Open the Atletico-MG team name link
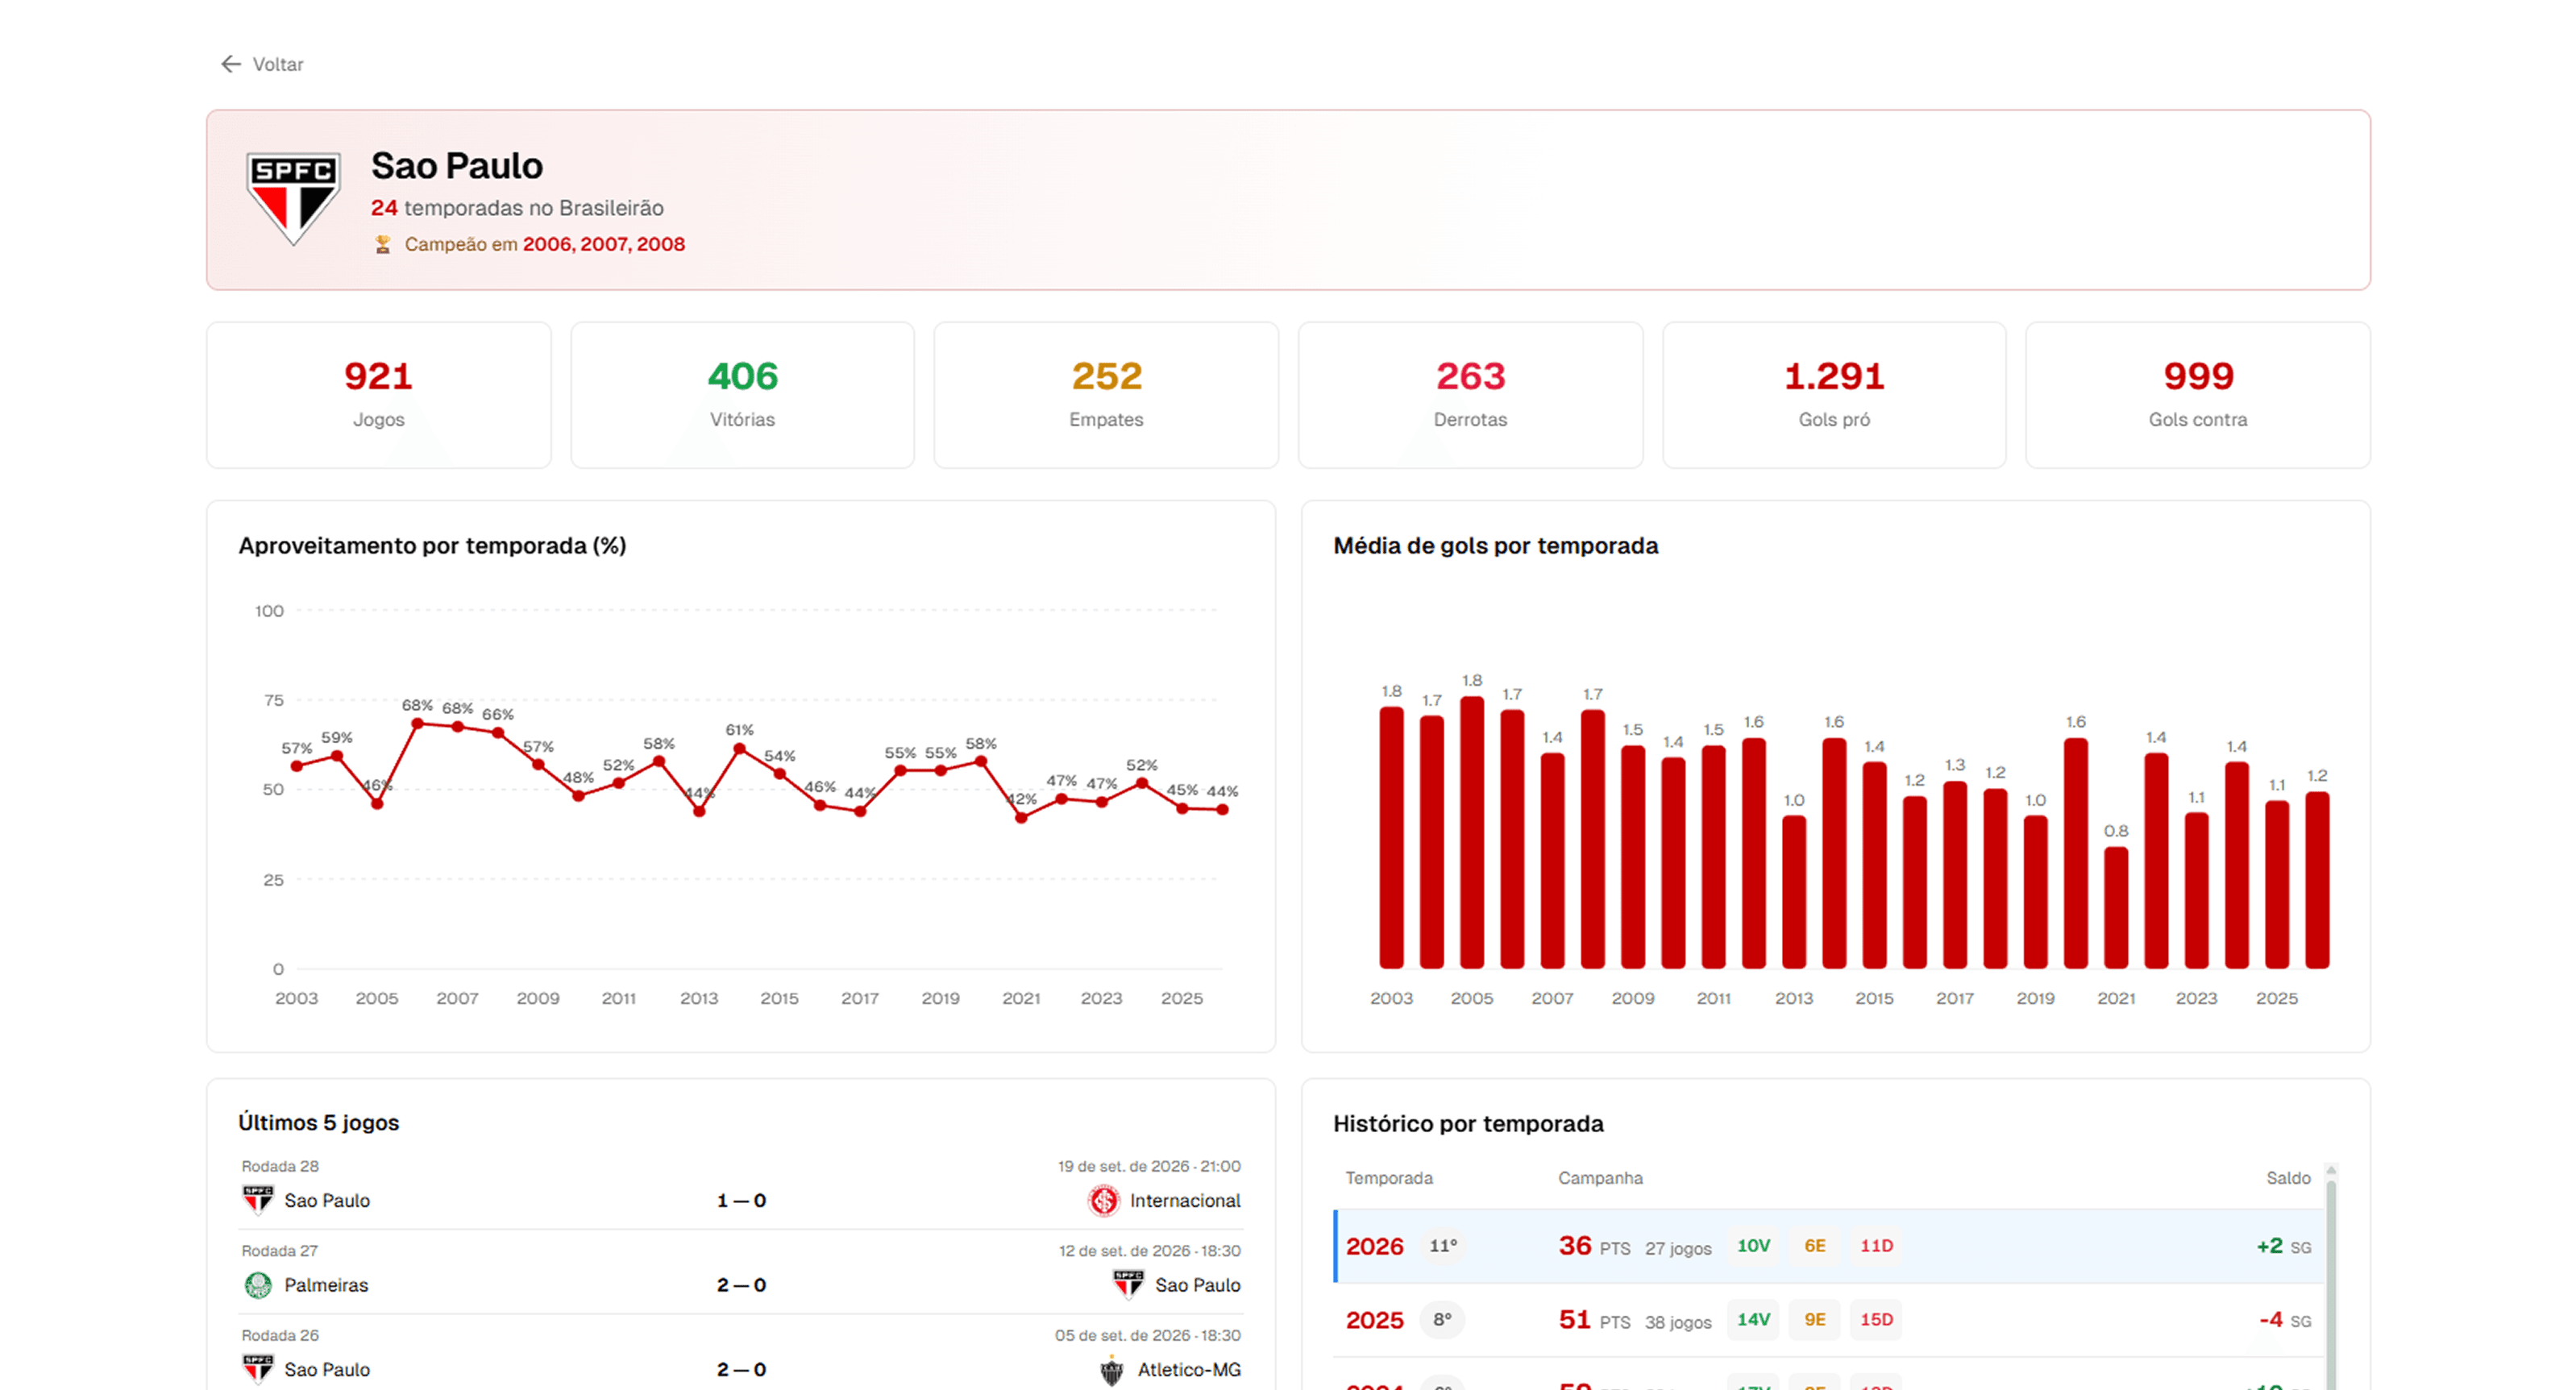Image resolution: width=2576 pixels, height=1390 pixels. click(x=1189, y=1369)
